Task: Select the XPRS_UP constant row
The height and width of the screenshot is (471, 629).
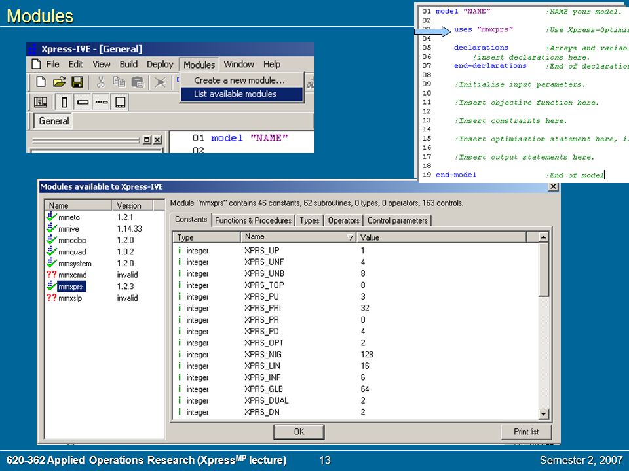Action: 356,251
